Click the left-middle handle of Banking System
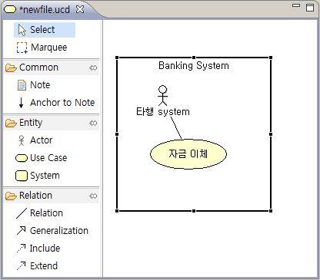 tap(117, 134)
